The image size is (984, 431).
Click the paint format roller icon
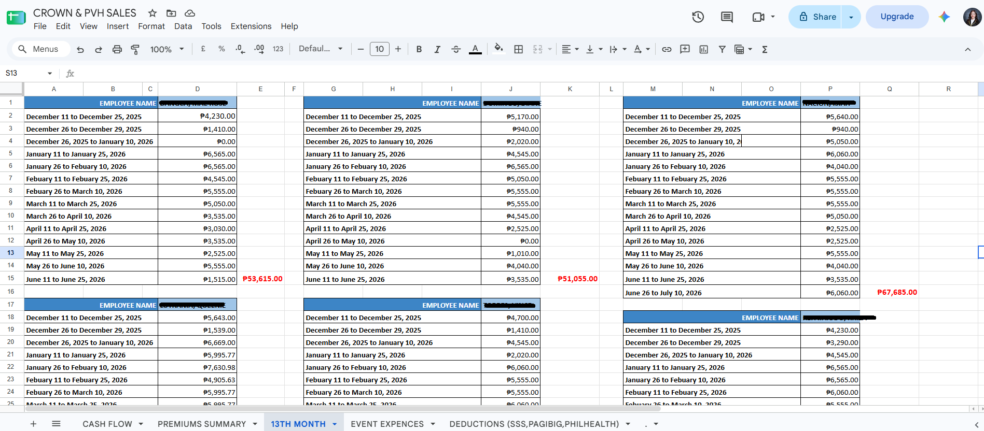pyautogui.click(x=135, y=49)
